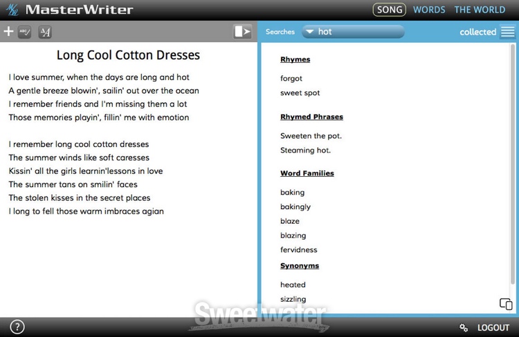The width and height of the screenshot is (519, 337).
Task: Open the font formatting icon
Action: point(44,32)
